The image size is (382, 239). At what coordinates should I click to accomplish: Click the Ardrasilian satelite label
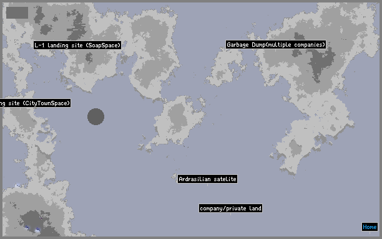207,179
